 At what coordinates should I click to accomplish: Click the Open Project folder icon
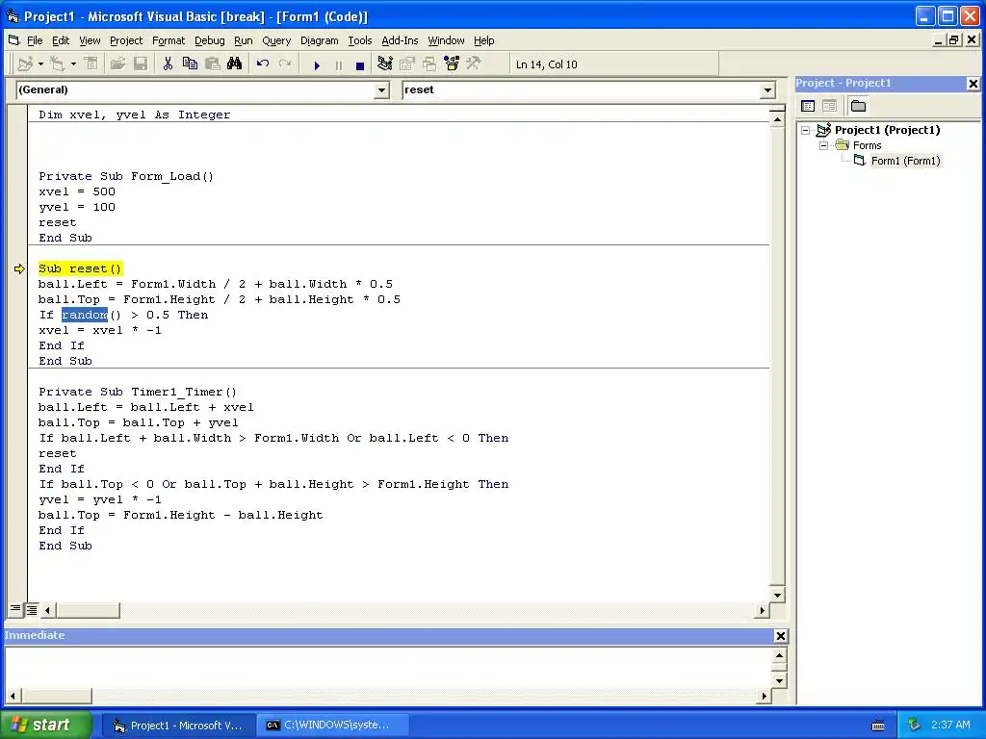pos(117,64)
